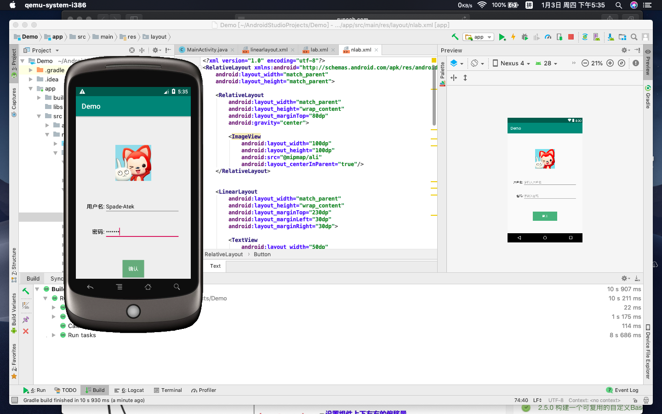
Task: Open the Design Surface layers dropdown in Preview
Action: coord(457,63)
